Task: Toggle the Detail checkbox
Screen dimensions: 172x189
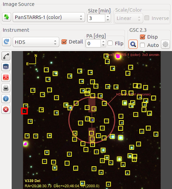Action: pyautogui.click(x=64, y=42)
